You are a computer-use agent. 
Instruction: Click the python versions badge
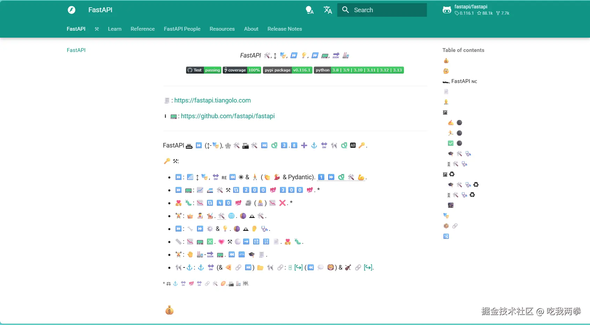click(x=359, y=70)
